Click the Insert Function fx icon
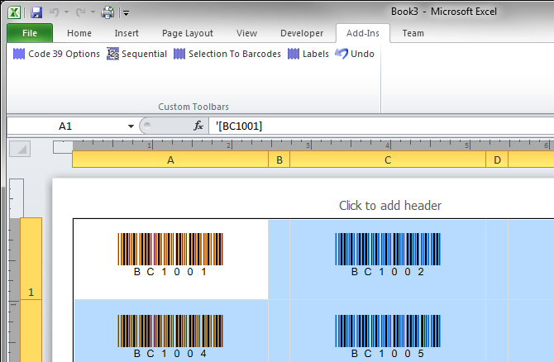This screenshot has height=362, width=554. click(x=198, y=126)
